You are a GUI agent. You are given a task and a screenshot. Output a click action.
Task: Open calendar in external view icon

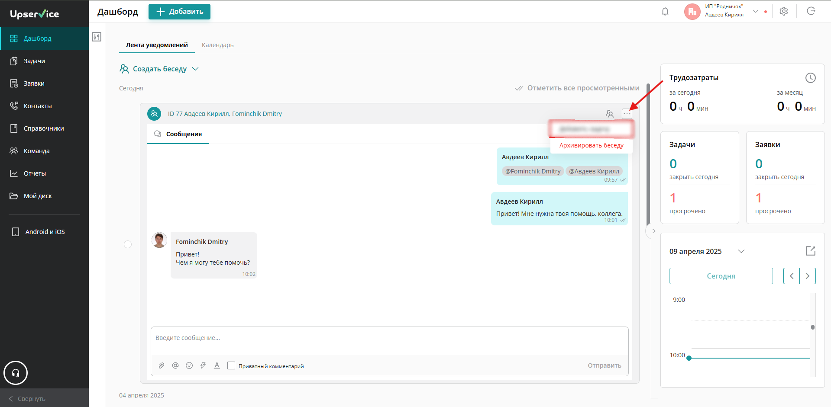pyautogui.click(x=810, y=251)
